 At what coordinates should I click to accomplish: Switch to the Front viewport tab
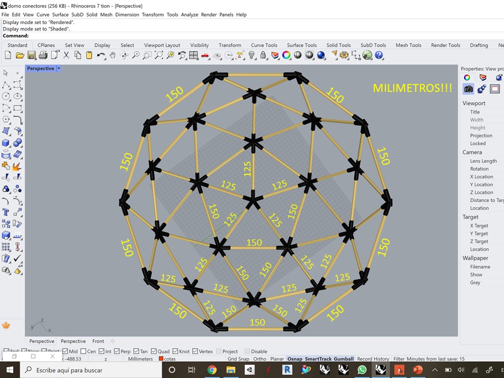(98, 341)
